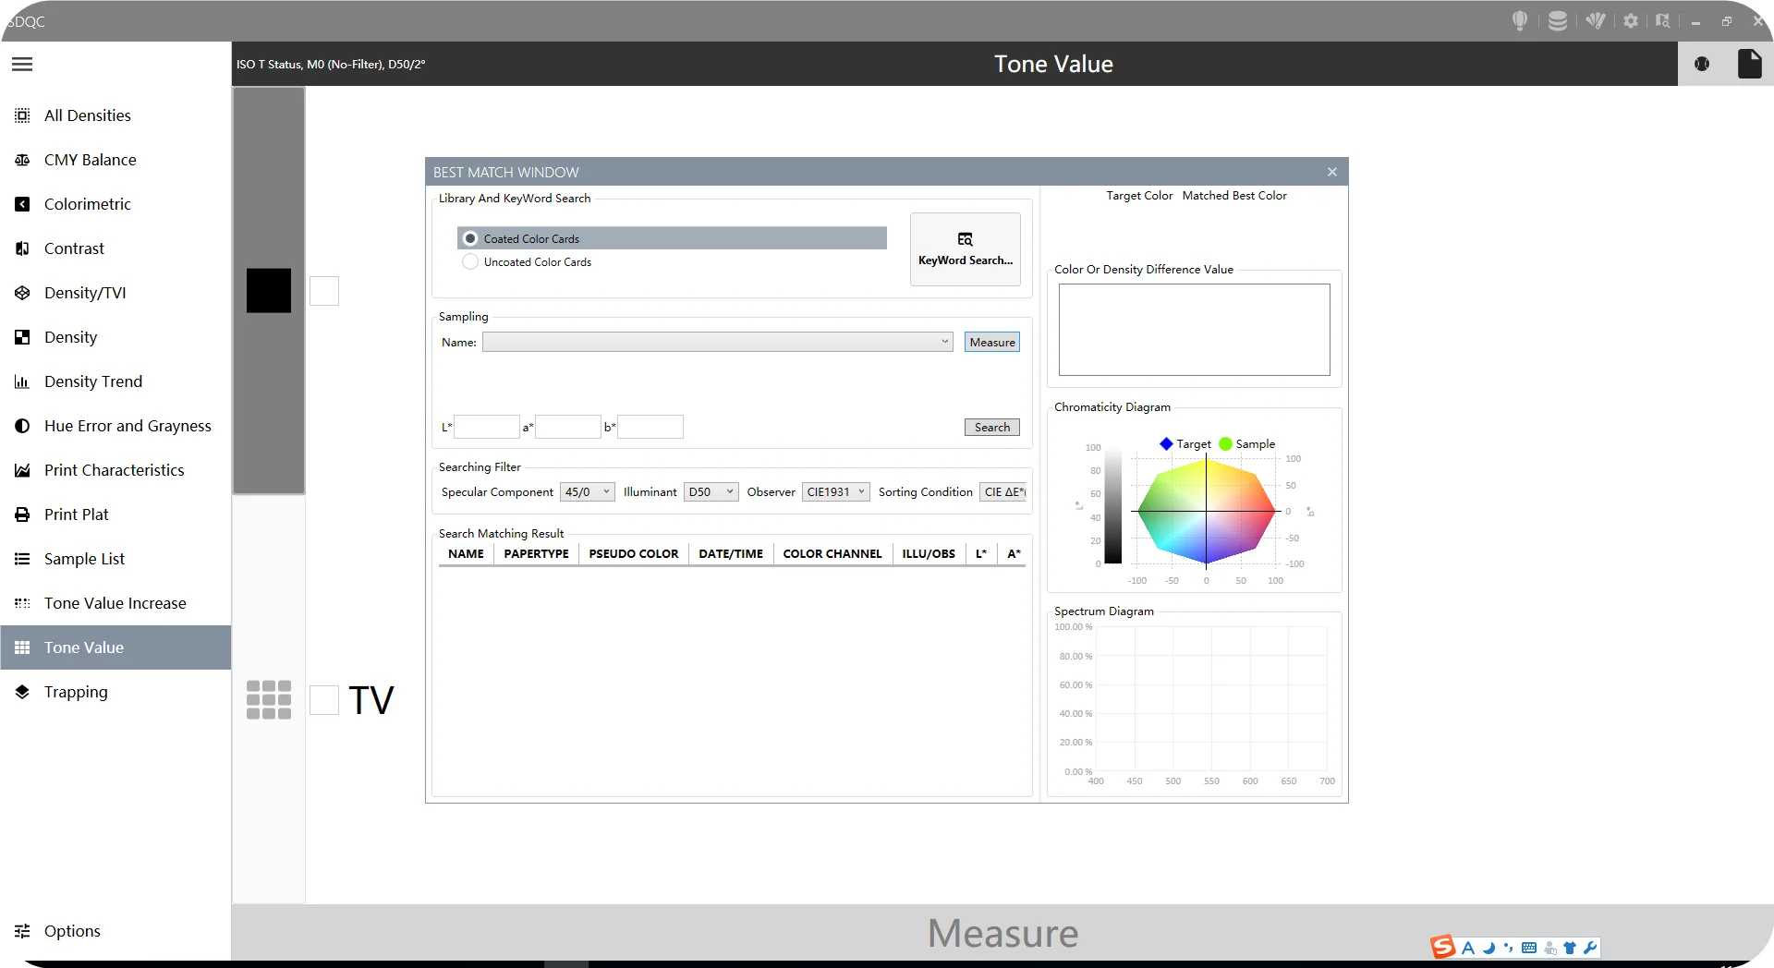Click the hot air balloon icon
The height and width of the screenshot is (968, 1774).
click(x=1520, y=20)
